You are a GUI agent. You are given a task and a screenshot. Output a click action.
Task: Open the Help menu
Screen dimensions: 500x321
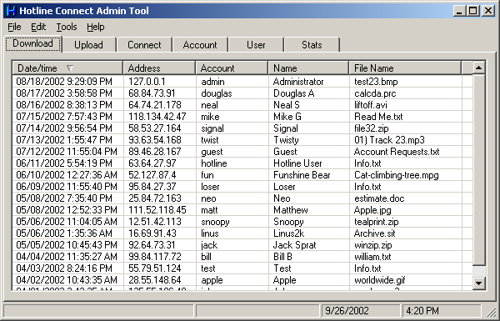tap(95, 28)
